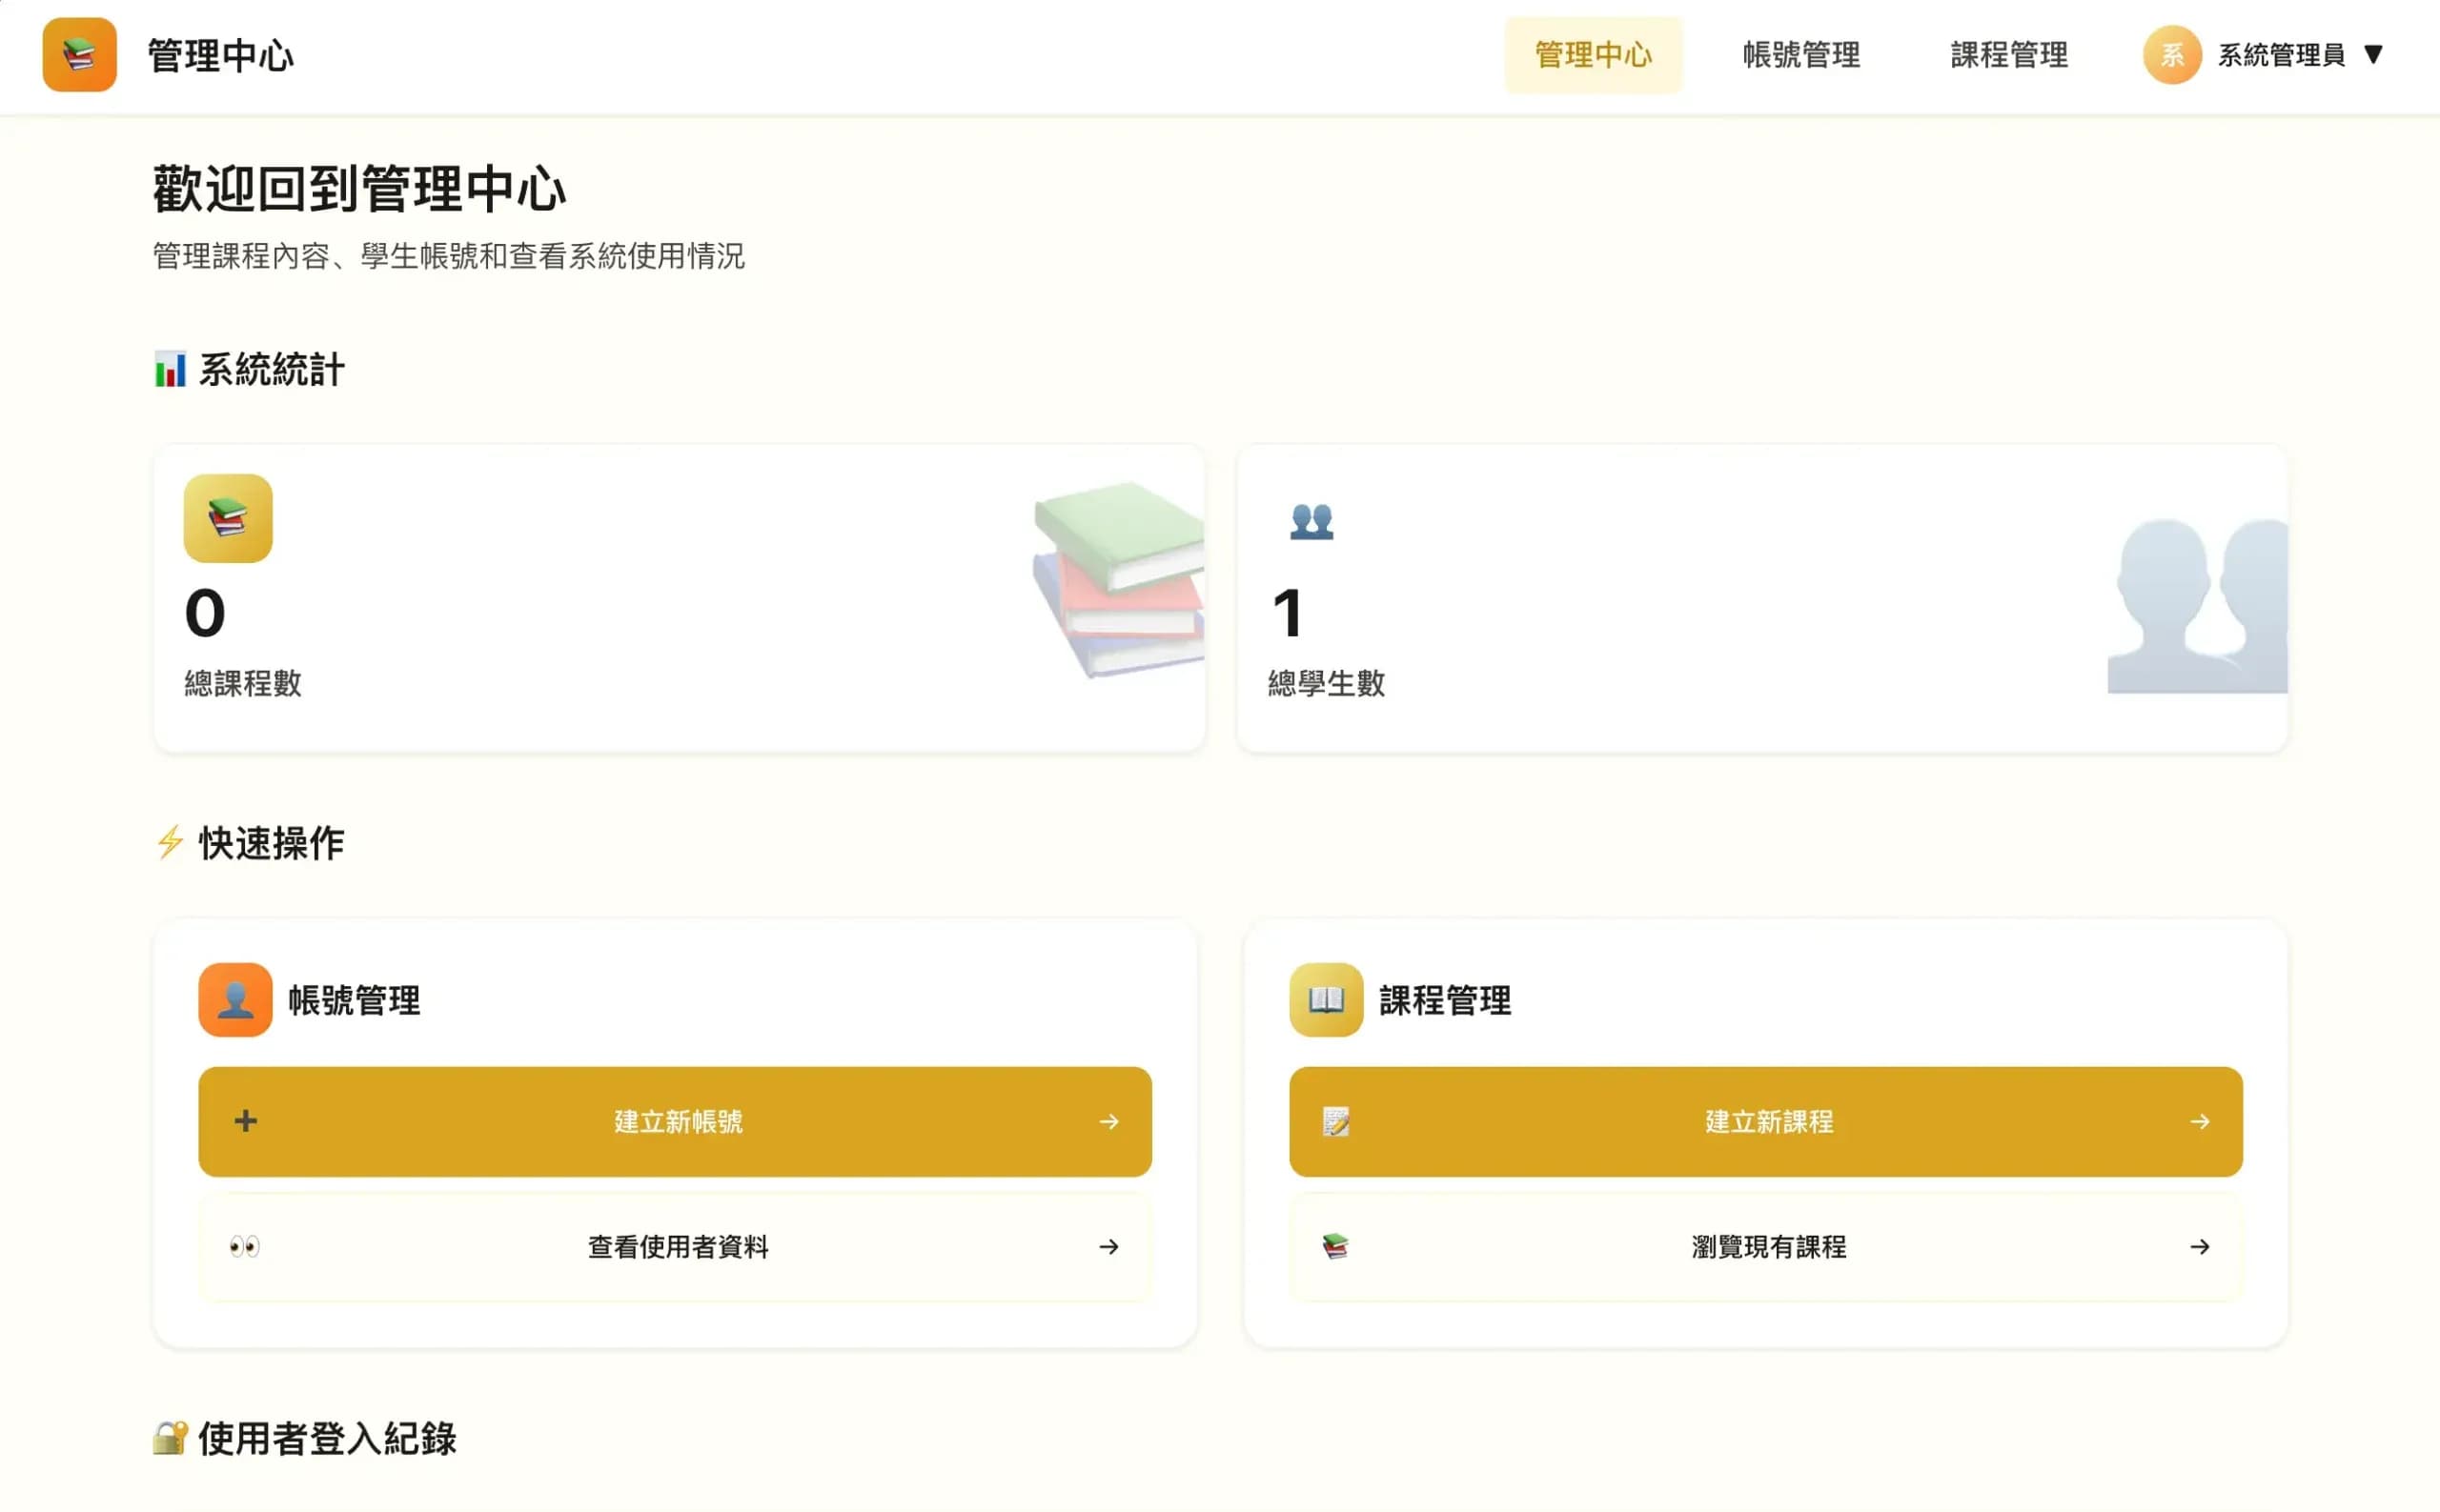
Task: Click the 管理中心 header title text
Action: tap(221, 55)
